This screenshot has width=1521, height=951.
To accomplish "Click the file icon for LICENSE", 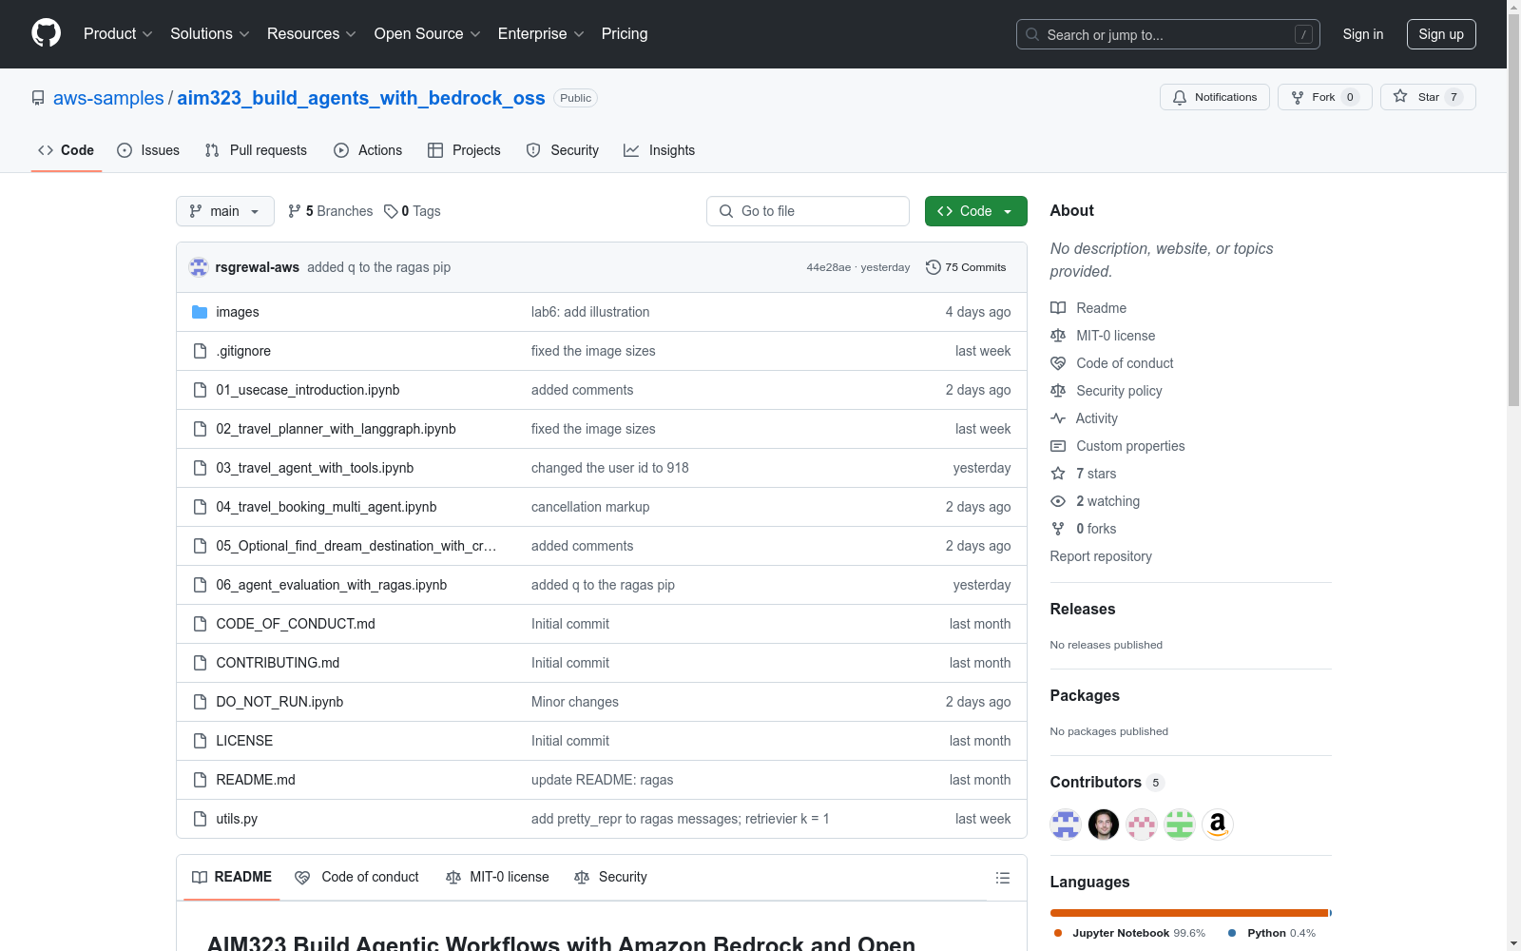I will [x=200, y=741].
